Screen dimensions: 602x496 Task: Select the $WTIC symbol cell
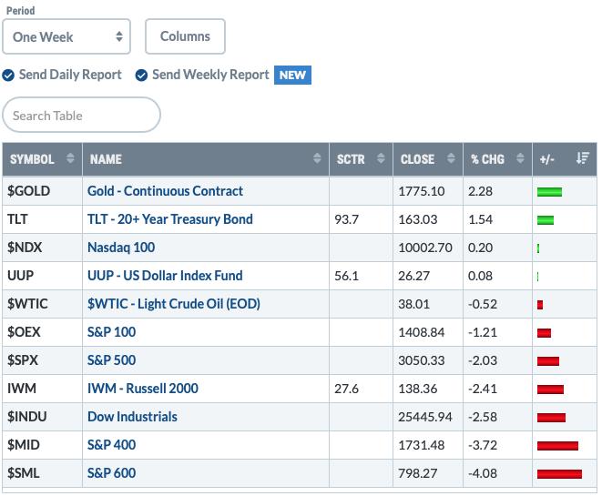pyautogui.click(x=42, y=304)
